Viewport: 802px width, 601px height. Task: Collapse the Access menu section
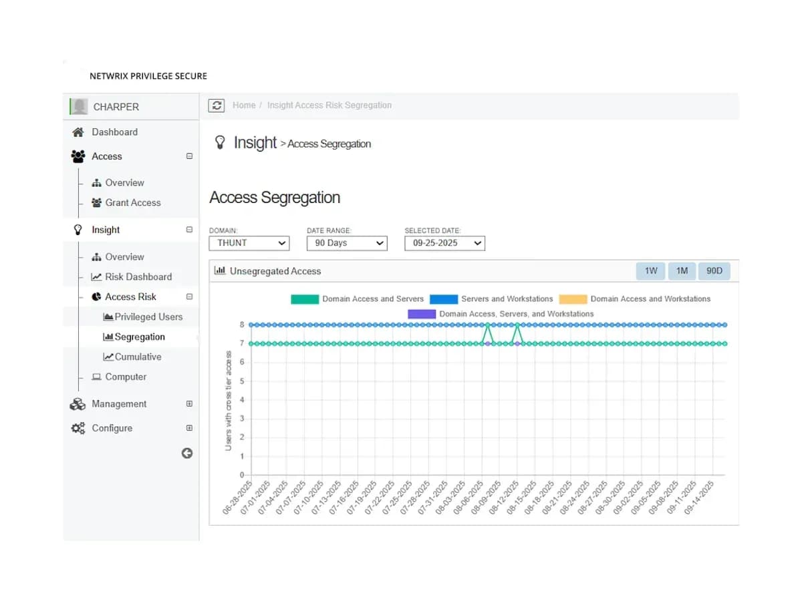click(189, 156)
